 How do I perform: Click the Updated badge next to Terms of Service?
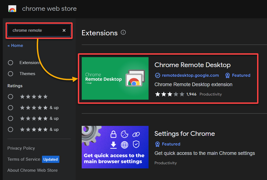[x=51, y=159]
